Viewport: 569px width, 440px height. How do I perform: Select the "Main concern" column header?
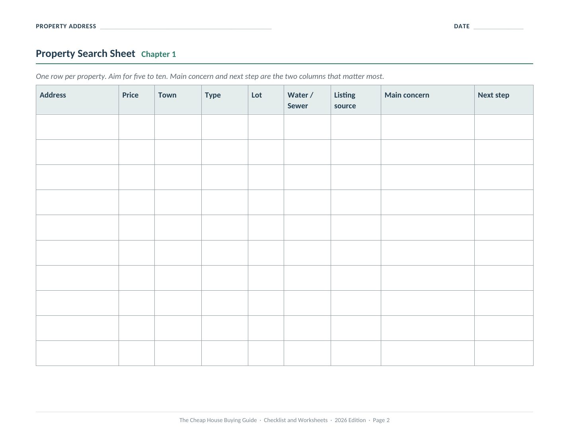pyautogui.click(x=428, y=100)
